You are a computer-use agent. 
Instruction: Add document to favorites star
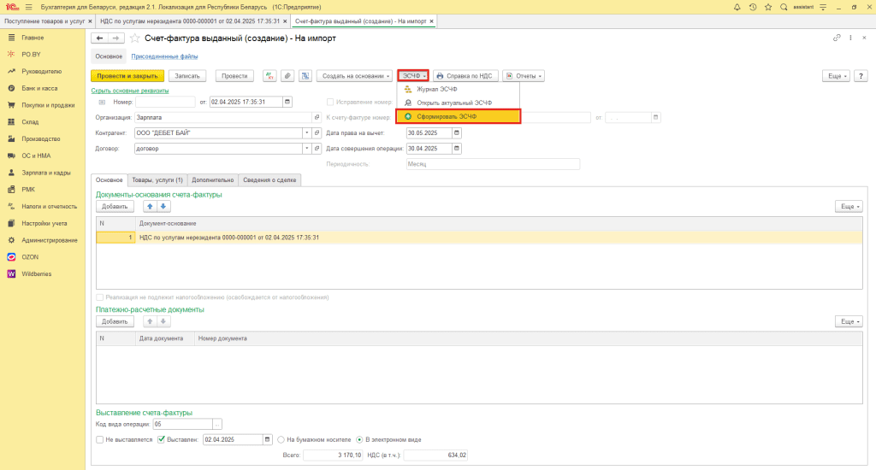point(134,38)
